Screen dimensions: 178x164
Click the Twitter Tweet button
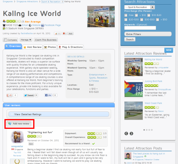tap(29, 95)
